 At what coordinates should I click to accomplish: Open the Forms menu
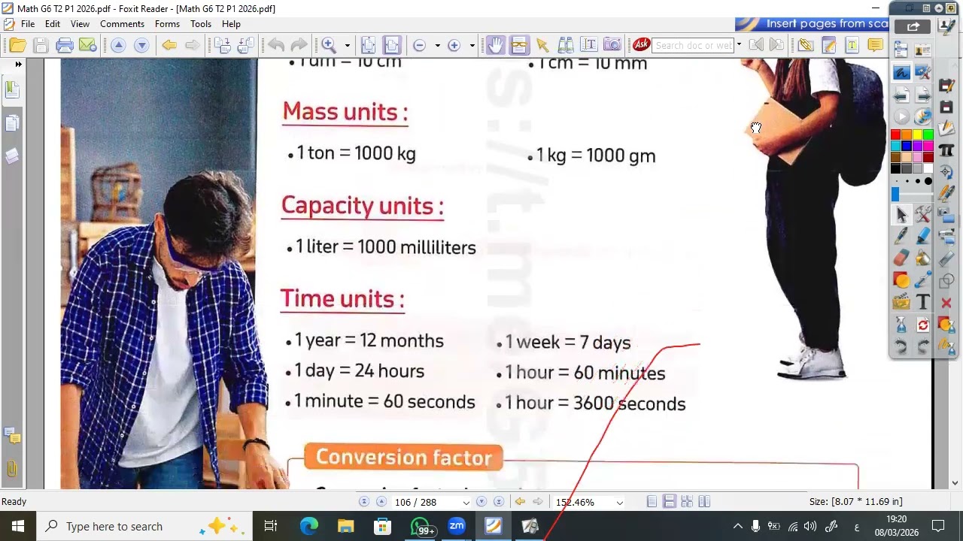click(167, 24)
